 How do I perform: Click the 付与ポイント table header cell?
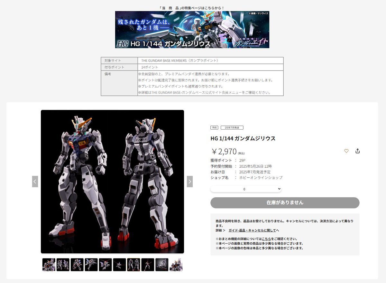pyautogui.click(x=119, y=67)
